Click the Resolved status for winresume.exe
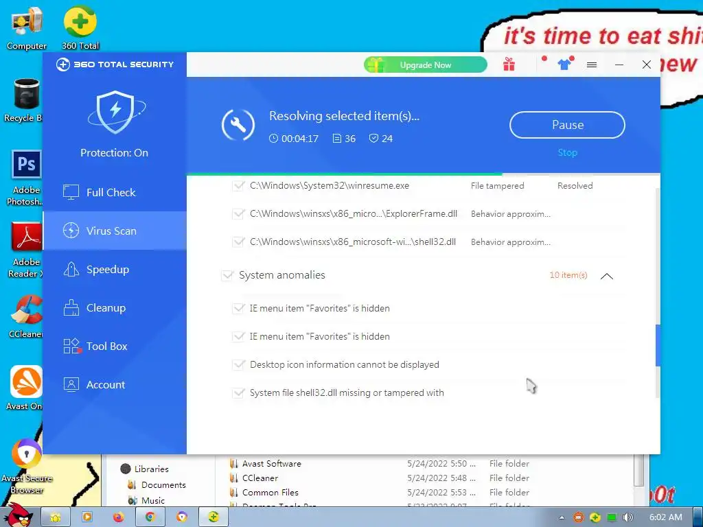 [x=575, y=185]
